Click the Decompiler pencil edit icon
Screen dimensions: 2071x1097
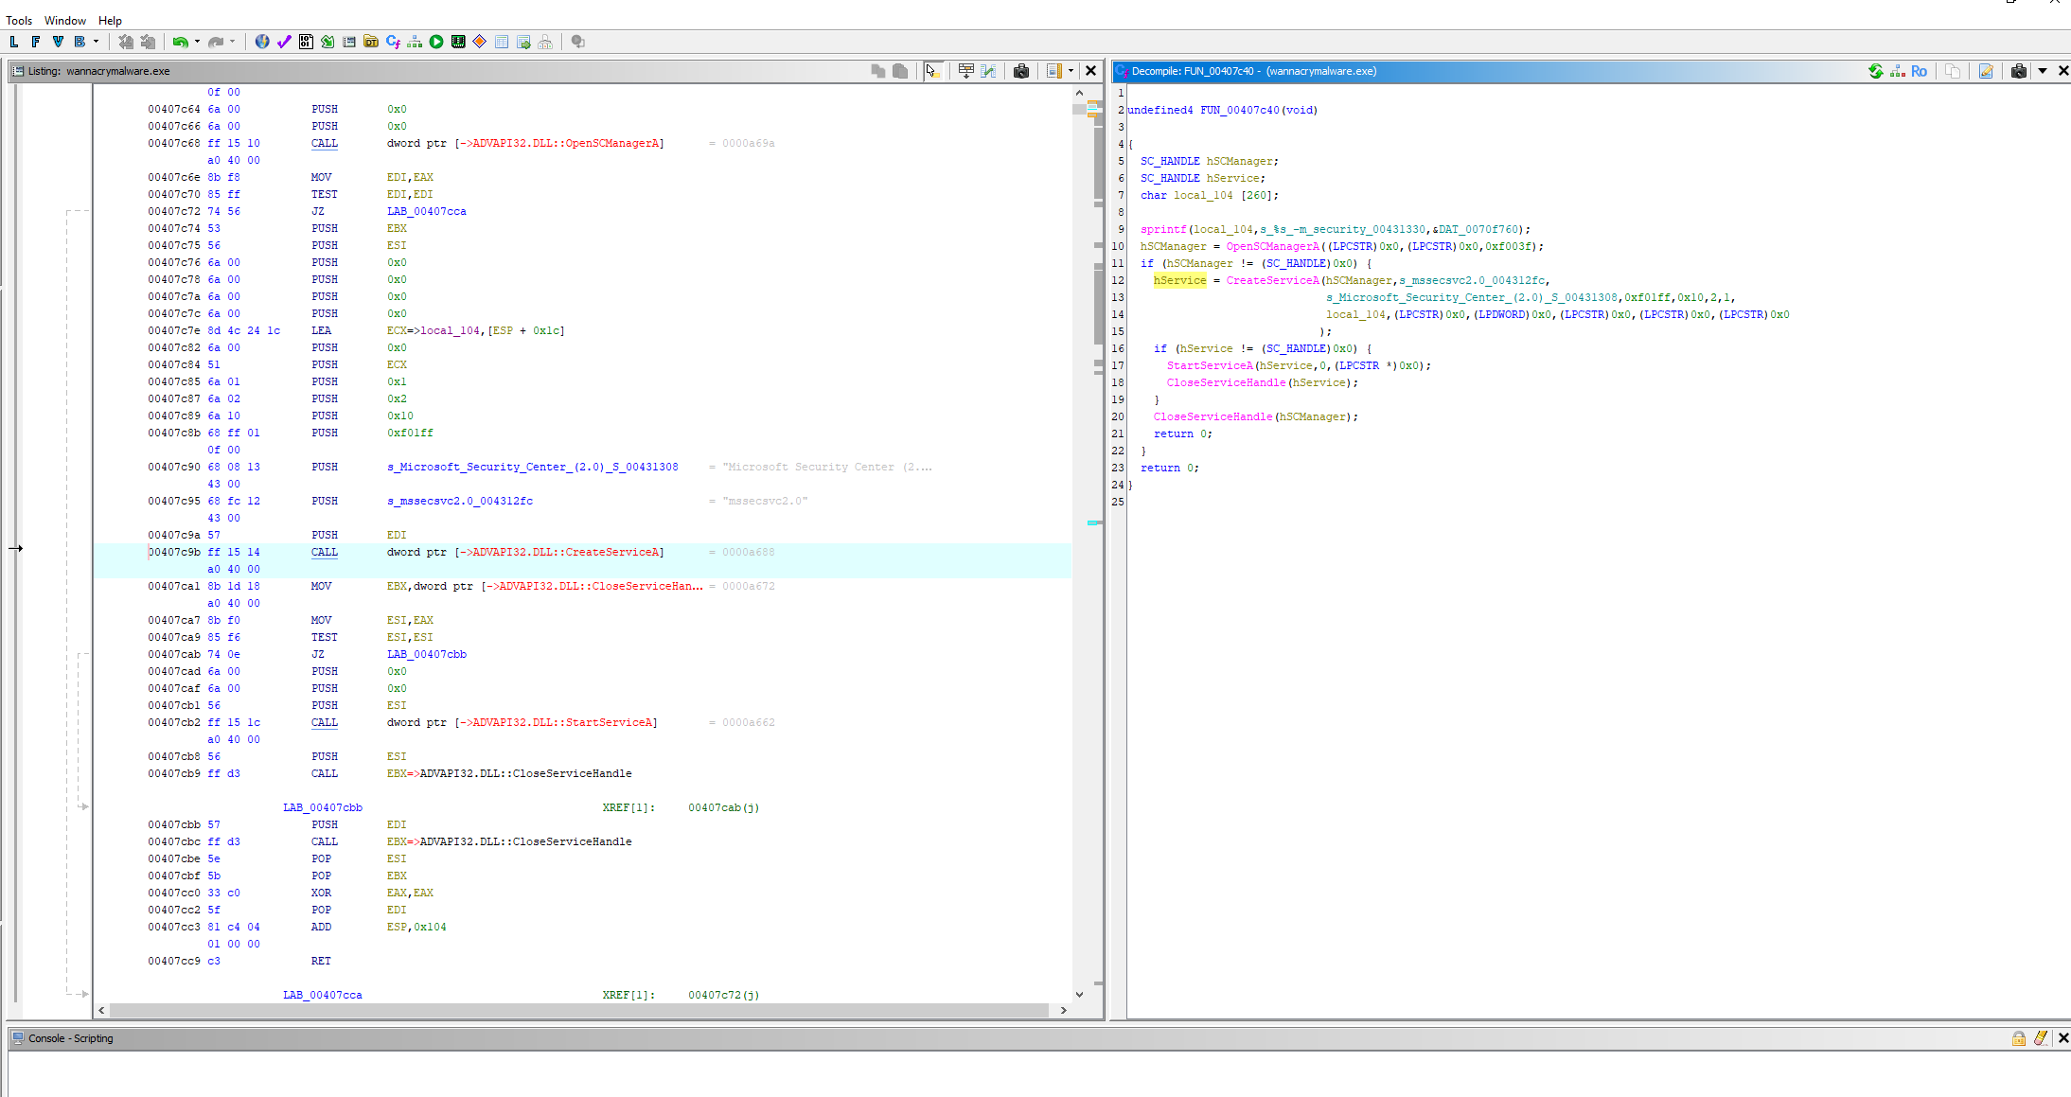1986,71
